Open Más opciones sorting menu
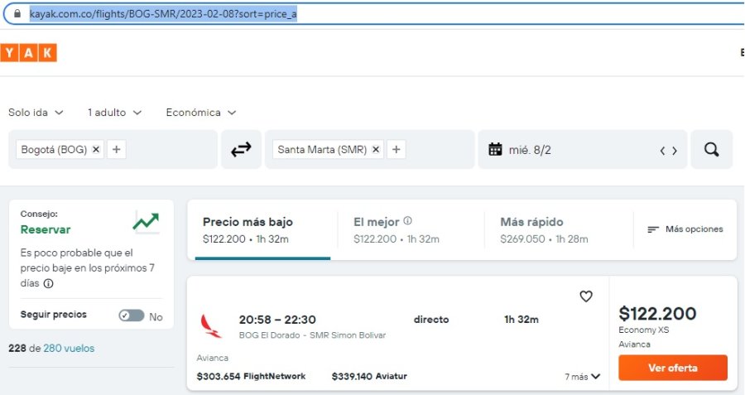 (685, 229)
